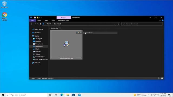The image size is (173, 97).
Task: Refresh the Downloads folder
Action: click(x=118, y=24)
